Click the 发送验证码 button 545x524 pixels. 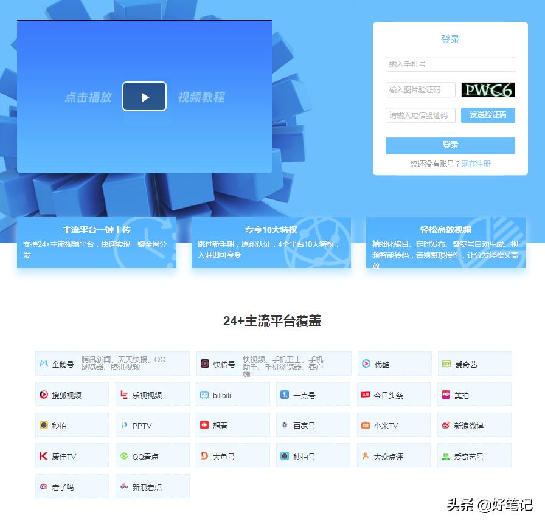click(488, 115)
